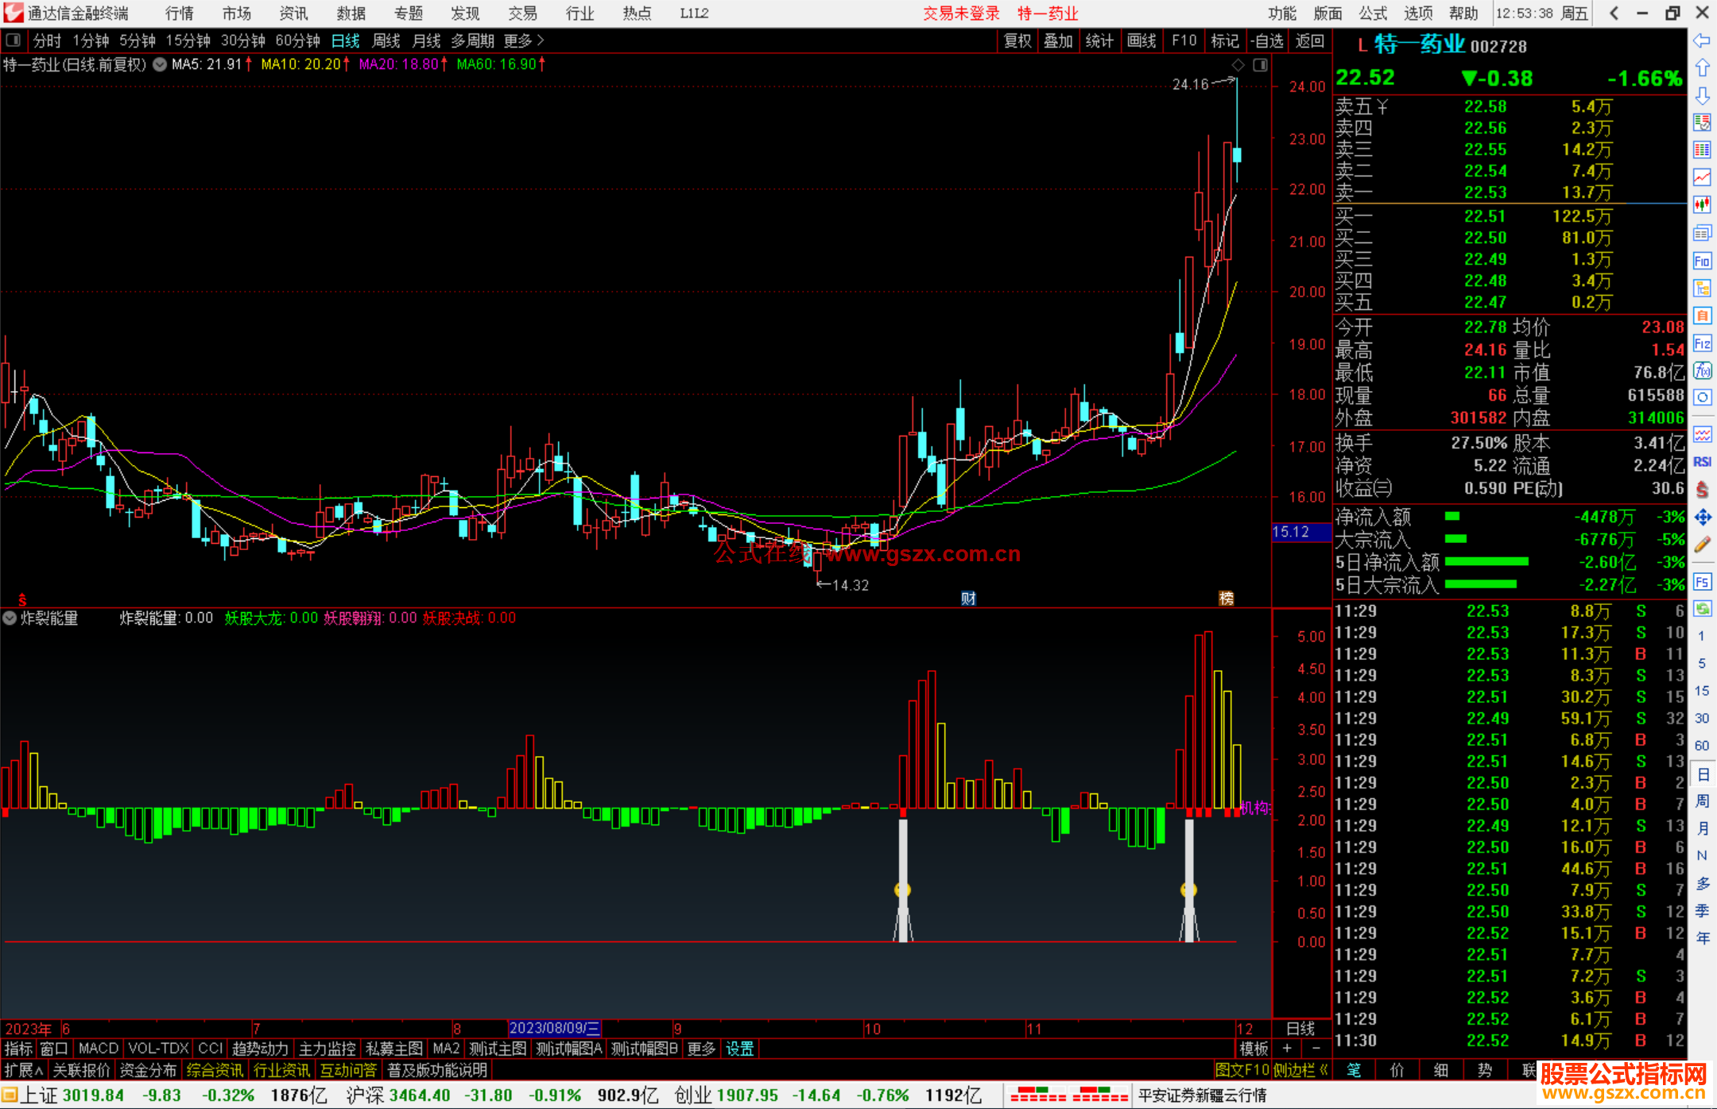1717x1109 pixels.
Task: Click the F12 sidebar icon
Action: [1702, 343]
